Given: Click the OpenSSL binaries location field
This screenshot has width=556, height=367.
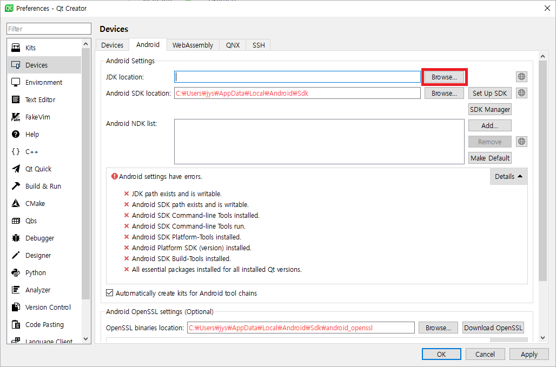Looking at the screenshot, I should (301, 328).
